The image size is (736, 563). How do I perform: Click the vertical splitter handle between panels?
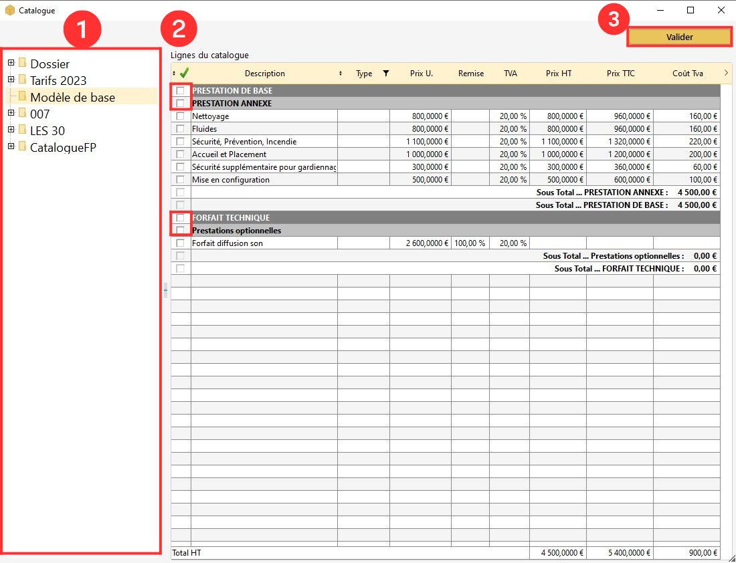(x=165, y=290)
